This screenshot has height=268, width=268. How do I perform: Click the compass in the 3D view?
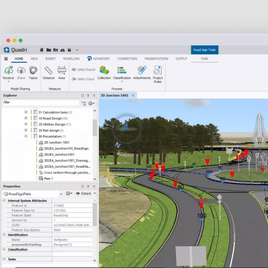(x=126, y=129)
